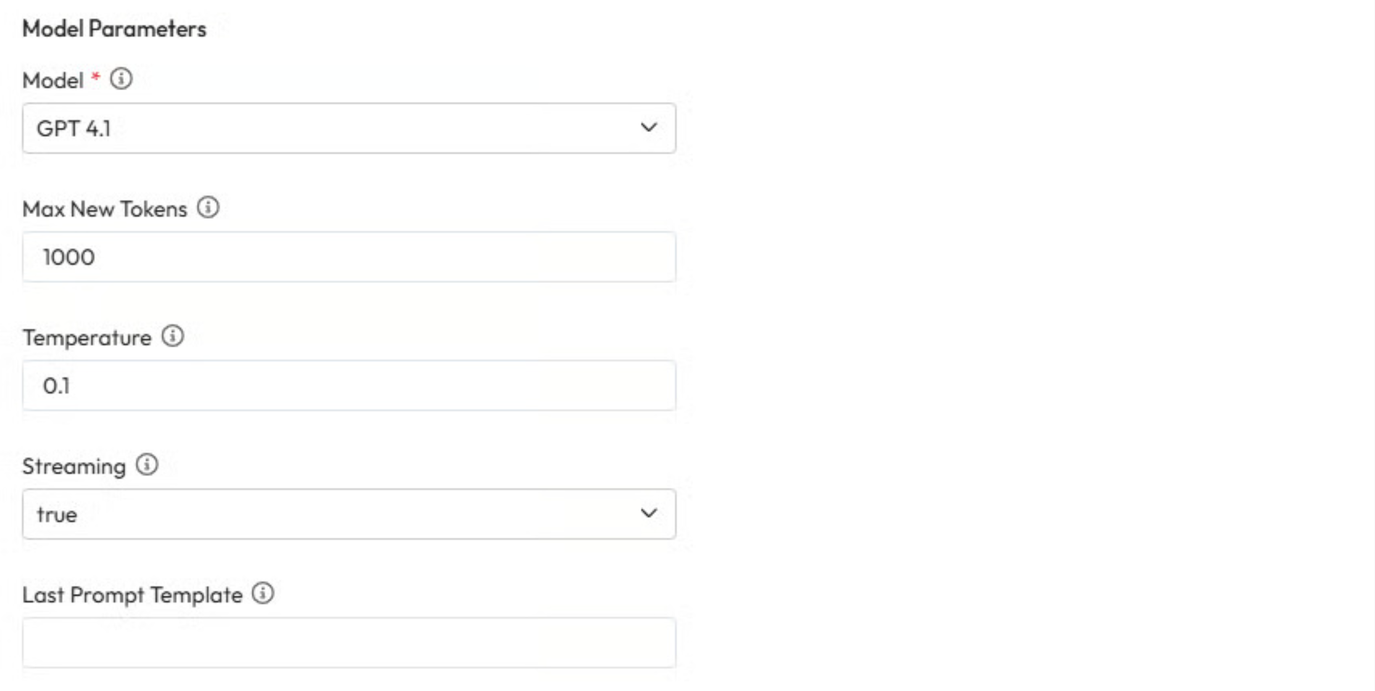This screenshot has width=1375, height=691.
Task: Click into the Temperature input field
Action: click(349, 386)
